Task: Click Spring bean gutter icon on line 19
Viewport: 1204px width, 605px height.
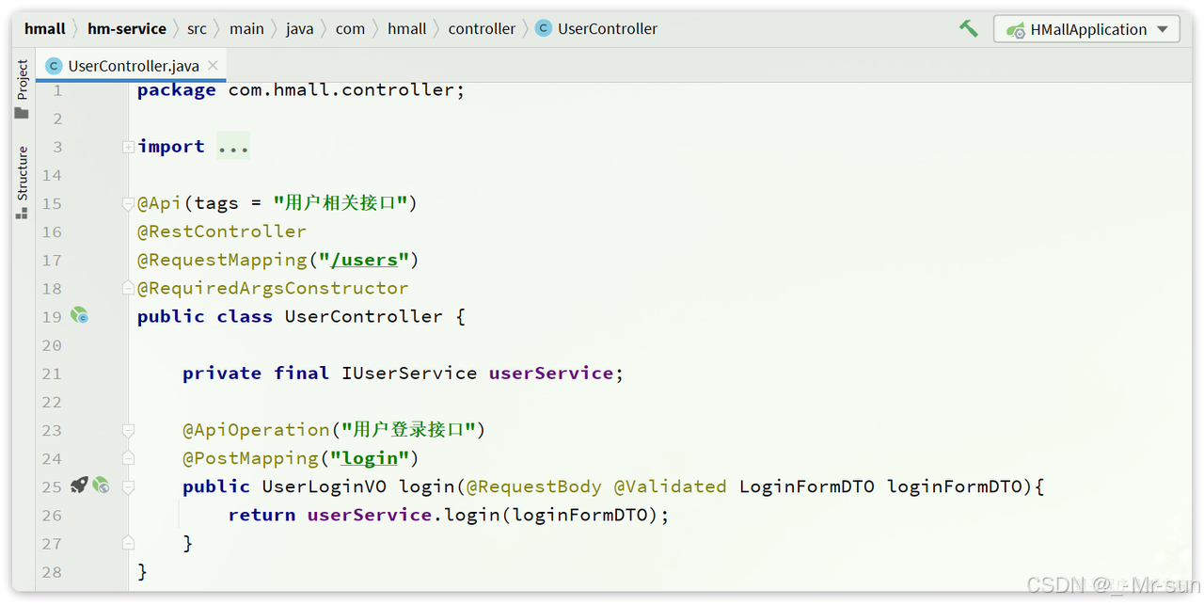Action: click(80, 316)
